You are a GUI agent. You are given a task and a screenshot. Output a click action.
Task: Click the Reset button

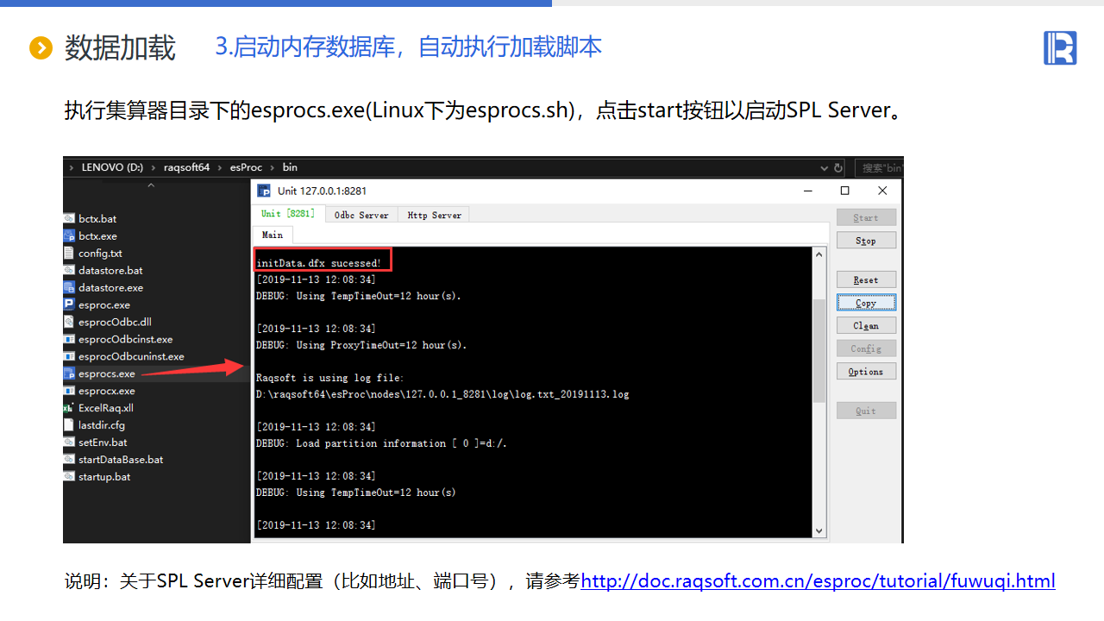point(866,279)
